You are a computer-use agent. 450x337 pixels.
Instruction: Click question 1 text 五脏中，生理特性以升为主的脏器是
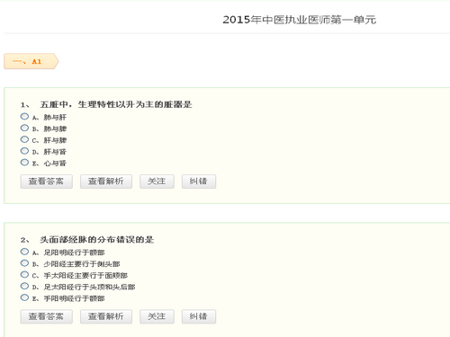pyautogui.click(x=116, y=104)
